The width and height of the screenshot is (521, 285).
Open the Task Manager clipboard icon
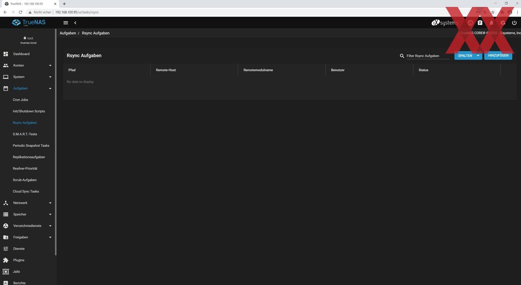click(x=480, y=23)
